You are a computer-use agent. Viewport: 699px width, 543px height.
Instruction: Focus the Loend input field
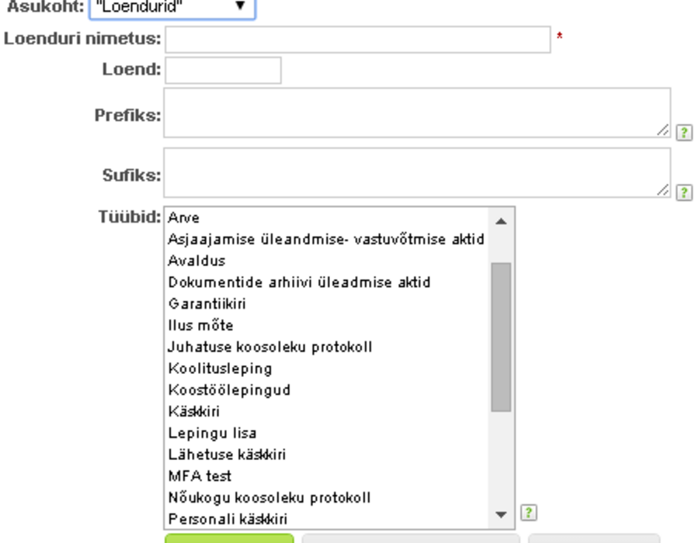(223, 70)
